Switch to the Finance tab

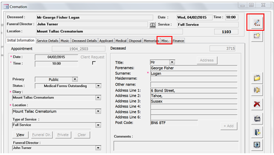pyautogui.click(x=178, y=41)
